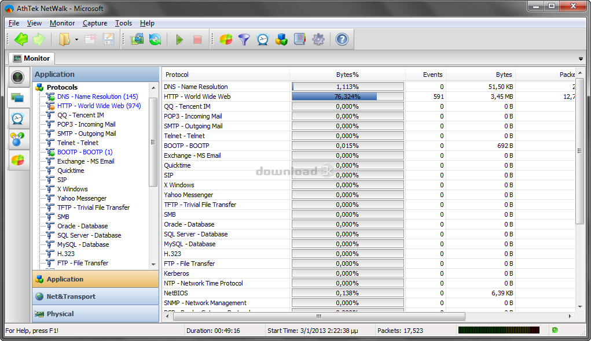Click the Physical panel button

[x=96, y=314]
